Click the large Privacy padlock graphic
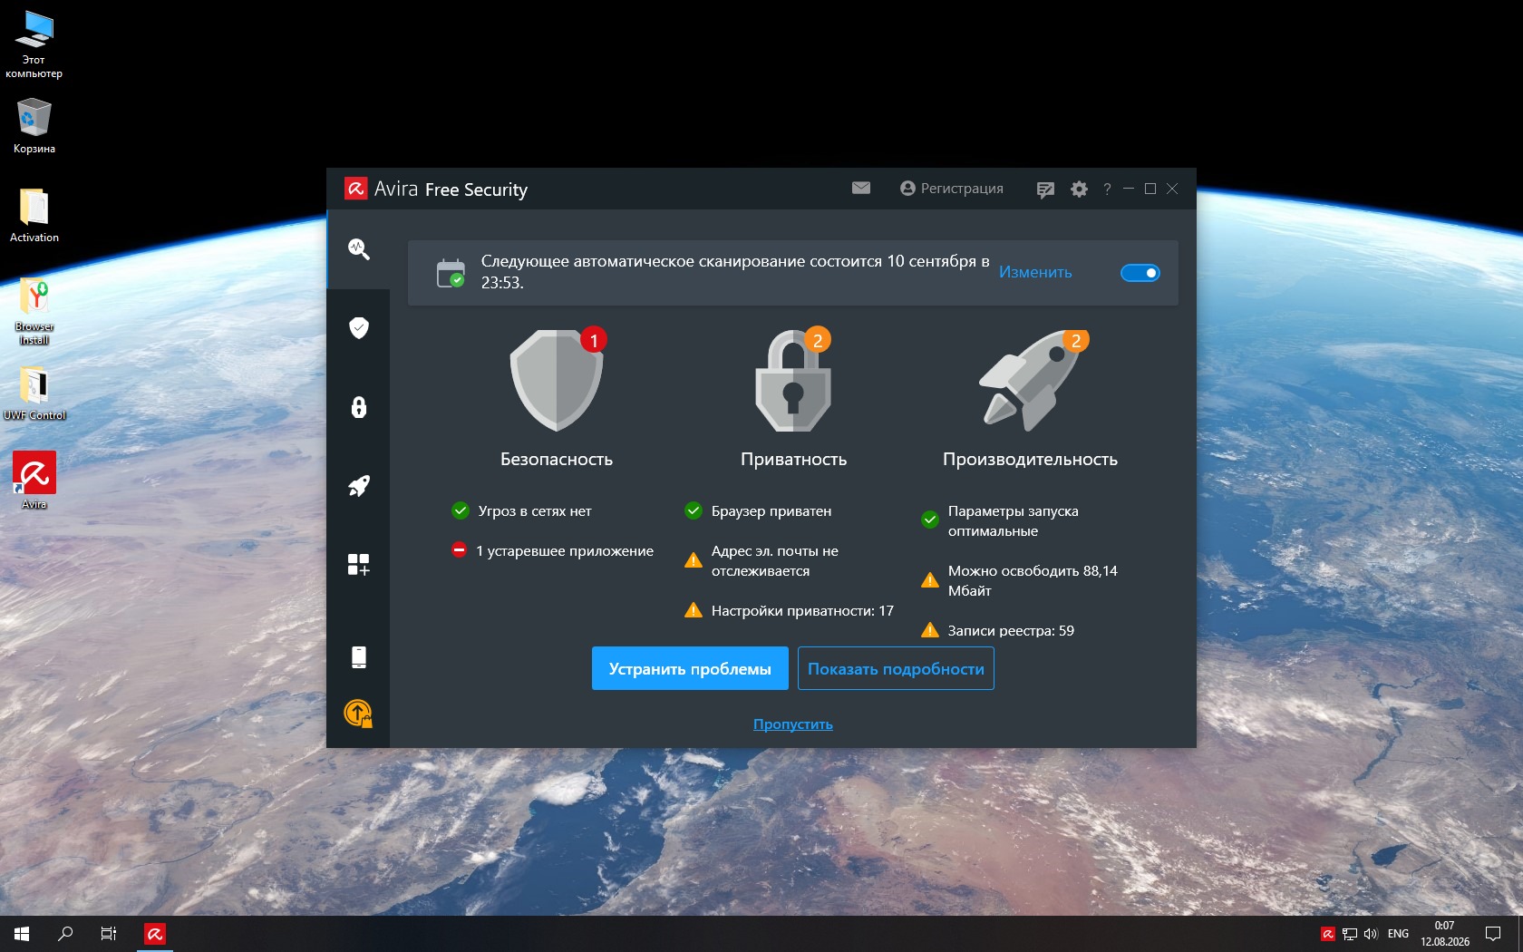Screen dimensions: 1523x952 794,379
